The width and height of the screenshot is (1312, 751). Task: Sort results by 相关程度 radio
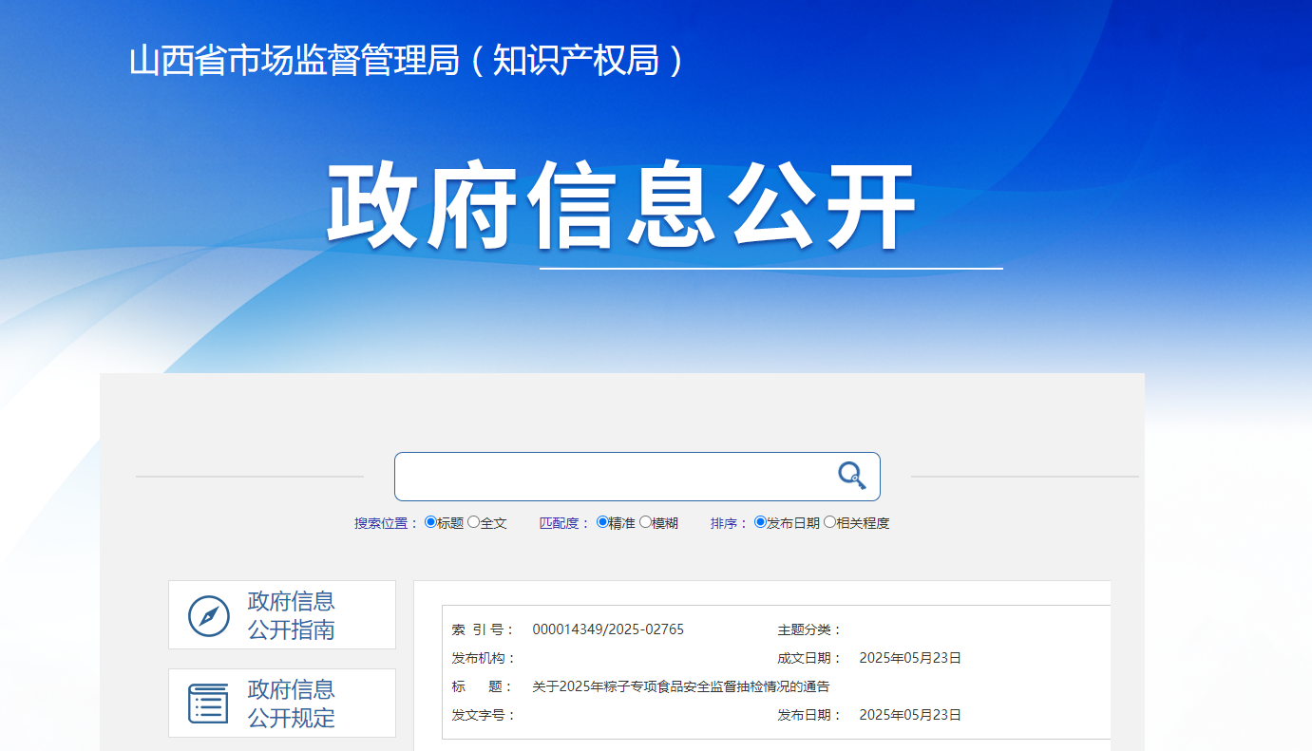click(x=829, y=522)
